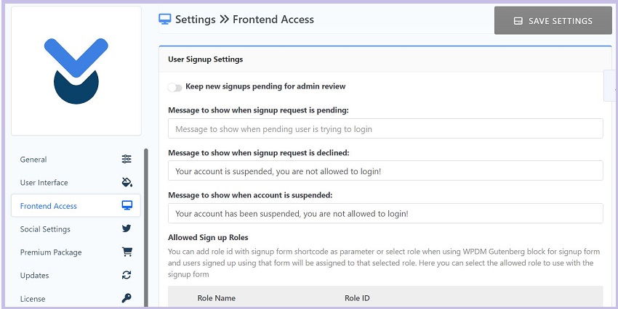
Task: Click the Social Settings Twitter bird icon
Action: (x=127, y=228)
